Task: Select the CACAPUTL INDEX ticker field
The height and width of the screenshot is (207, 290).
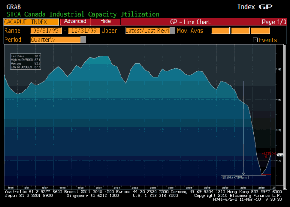Action: [31, 22]
